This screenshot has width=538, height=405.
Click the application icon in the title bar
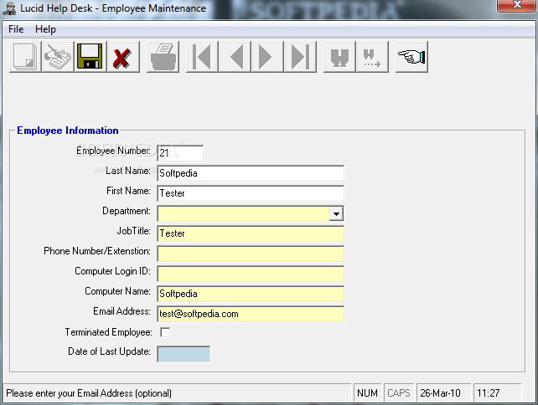pos(9,8)
